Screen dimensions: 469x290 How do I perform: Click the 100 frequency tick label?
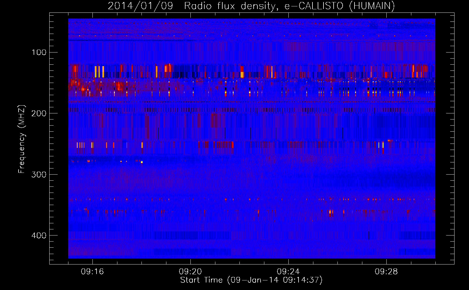pos(39,52)
